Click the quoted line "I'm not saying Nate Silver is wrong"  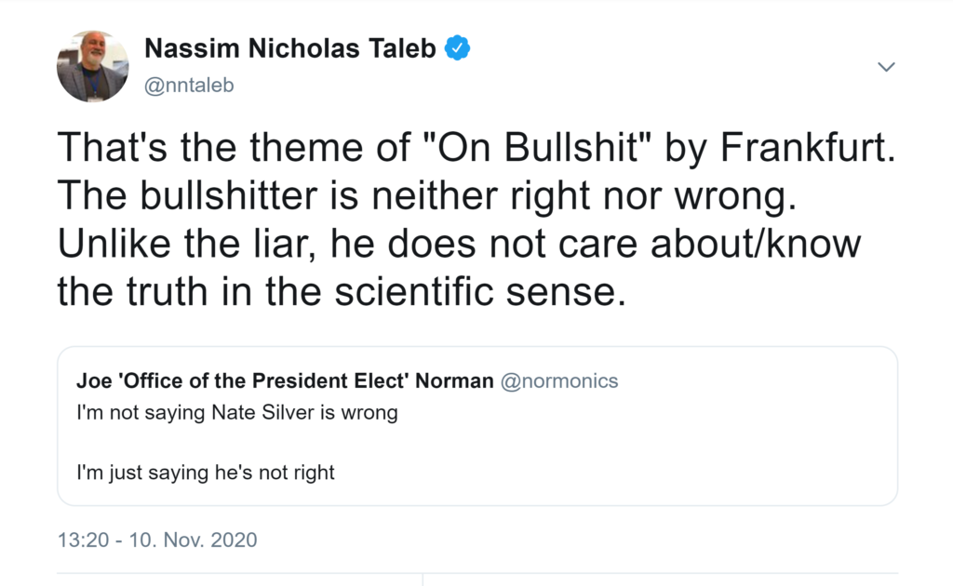click(237, 412)
